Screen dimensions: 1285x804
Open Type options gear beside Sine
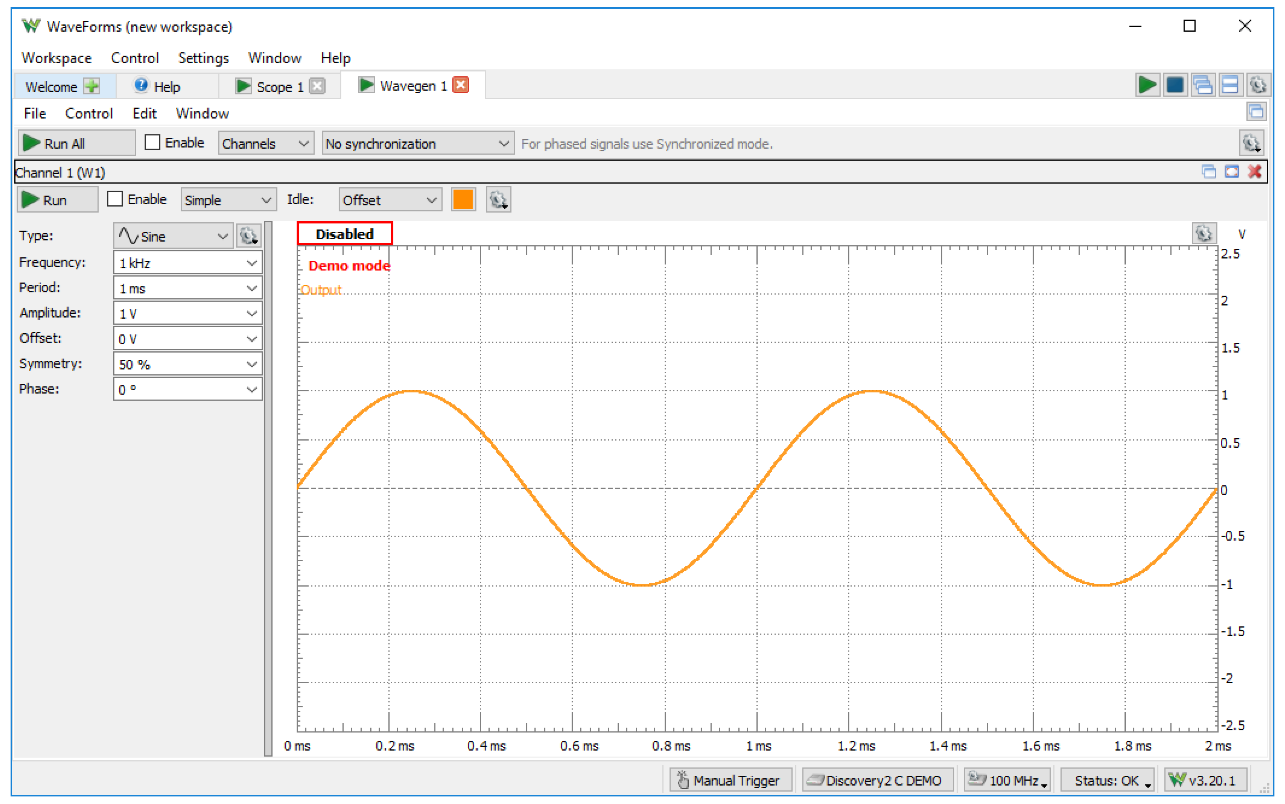[x=248, y=236]
